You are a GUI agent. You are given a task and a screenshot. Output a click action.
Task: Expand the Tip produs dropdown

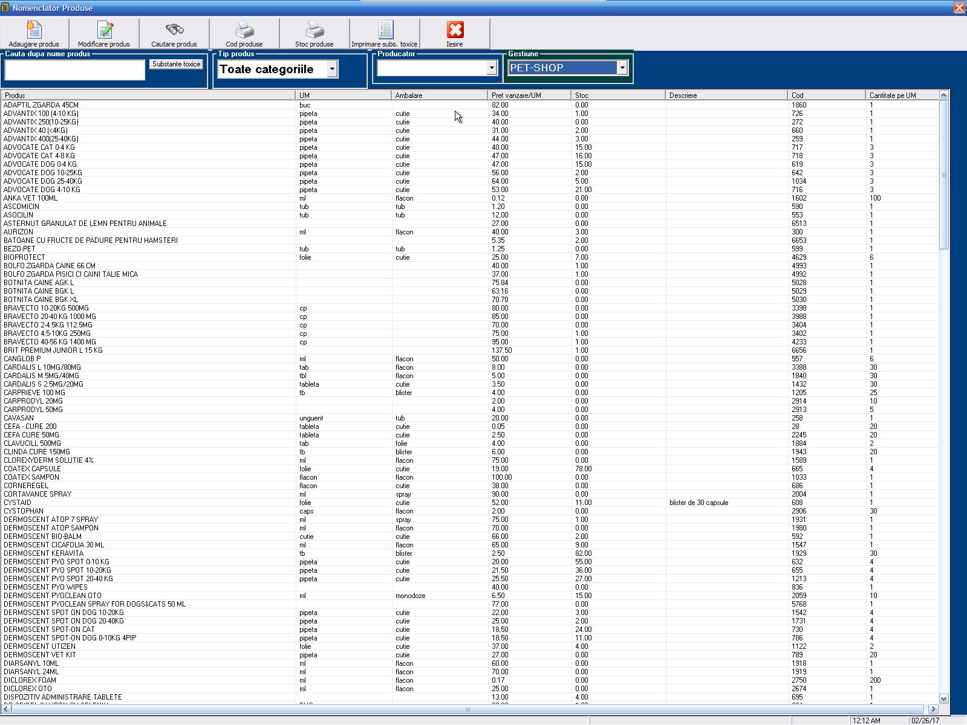(x=332, y=69)
